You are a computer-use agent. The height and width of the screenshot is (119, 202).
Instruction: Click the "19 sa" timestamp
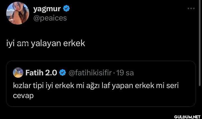pos(125,73)
